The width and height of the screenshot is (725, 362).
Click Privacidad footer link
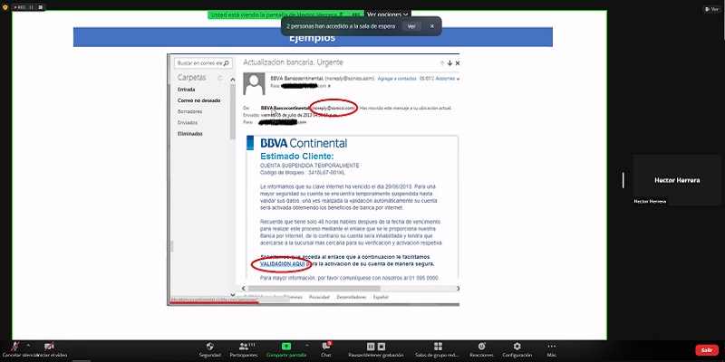pos(320,298)
